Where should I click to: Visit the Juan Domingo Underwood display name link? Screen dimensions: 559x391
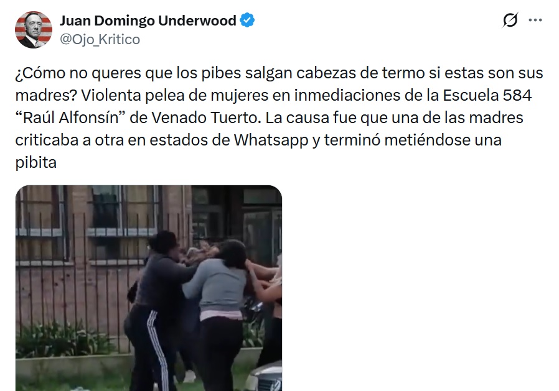pyautogui.click(x=148, y=21)
